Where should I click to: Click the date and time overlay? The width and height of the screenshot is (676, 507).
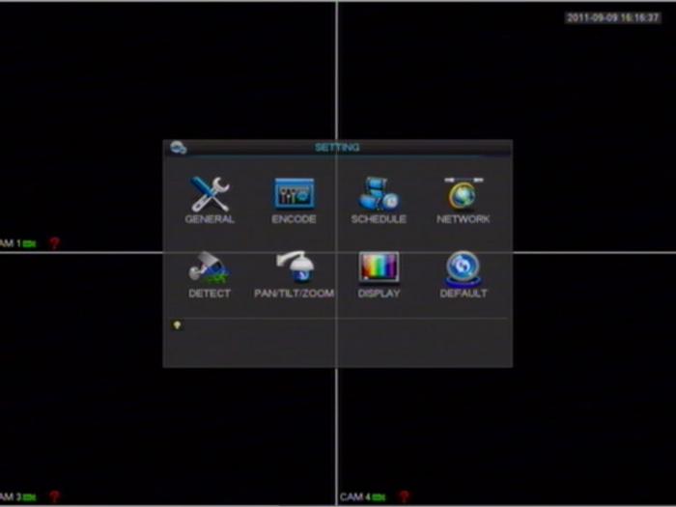click(x=613, y=17)
